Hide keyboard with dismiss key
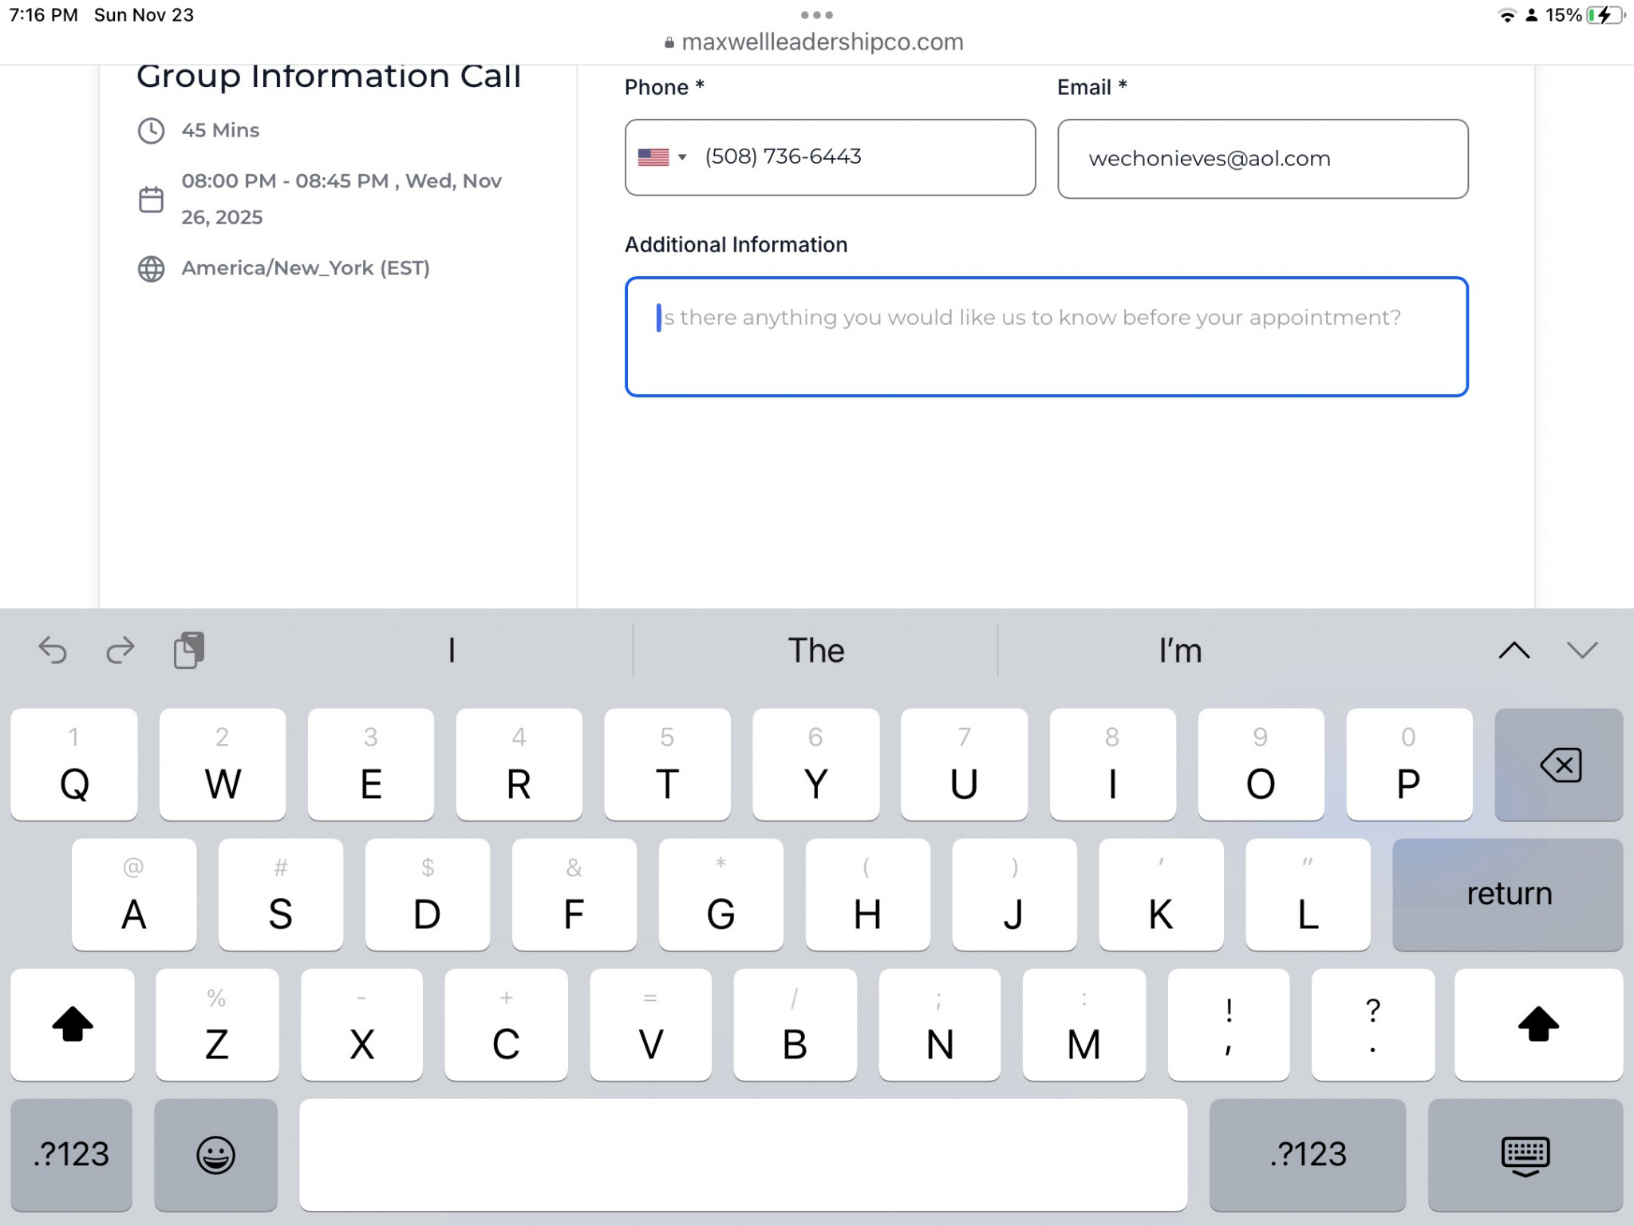 pos(1525,1154)
